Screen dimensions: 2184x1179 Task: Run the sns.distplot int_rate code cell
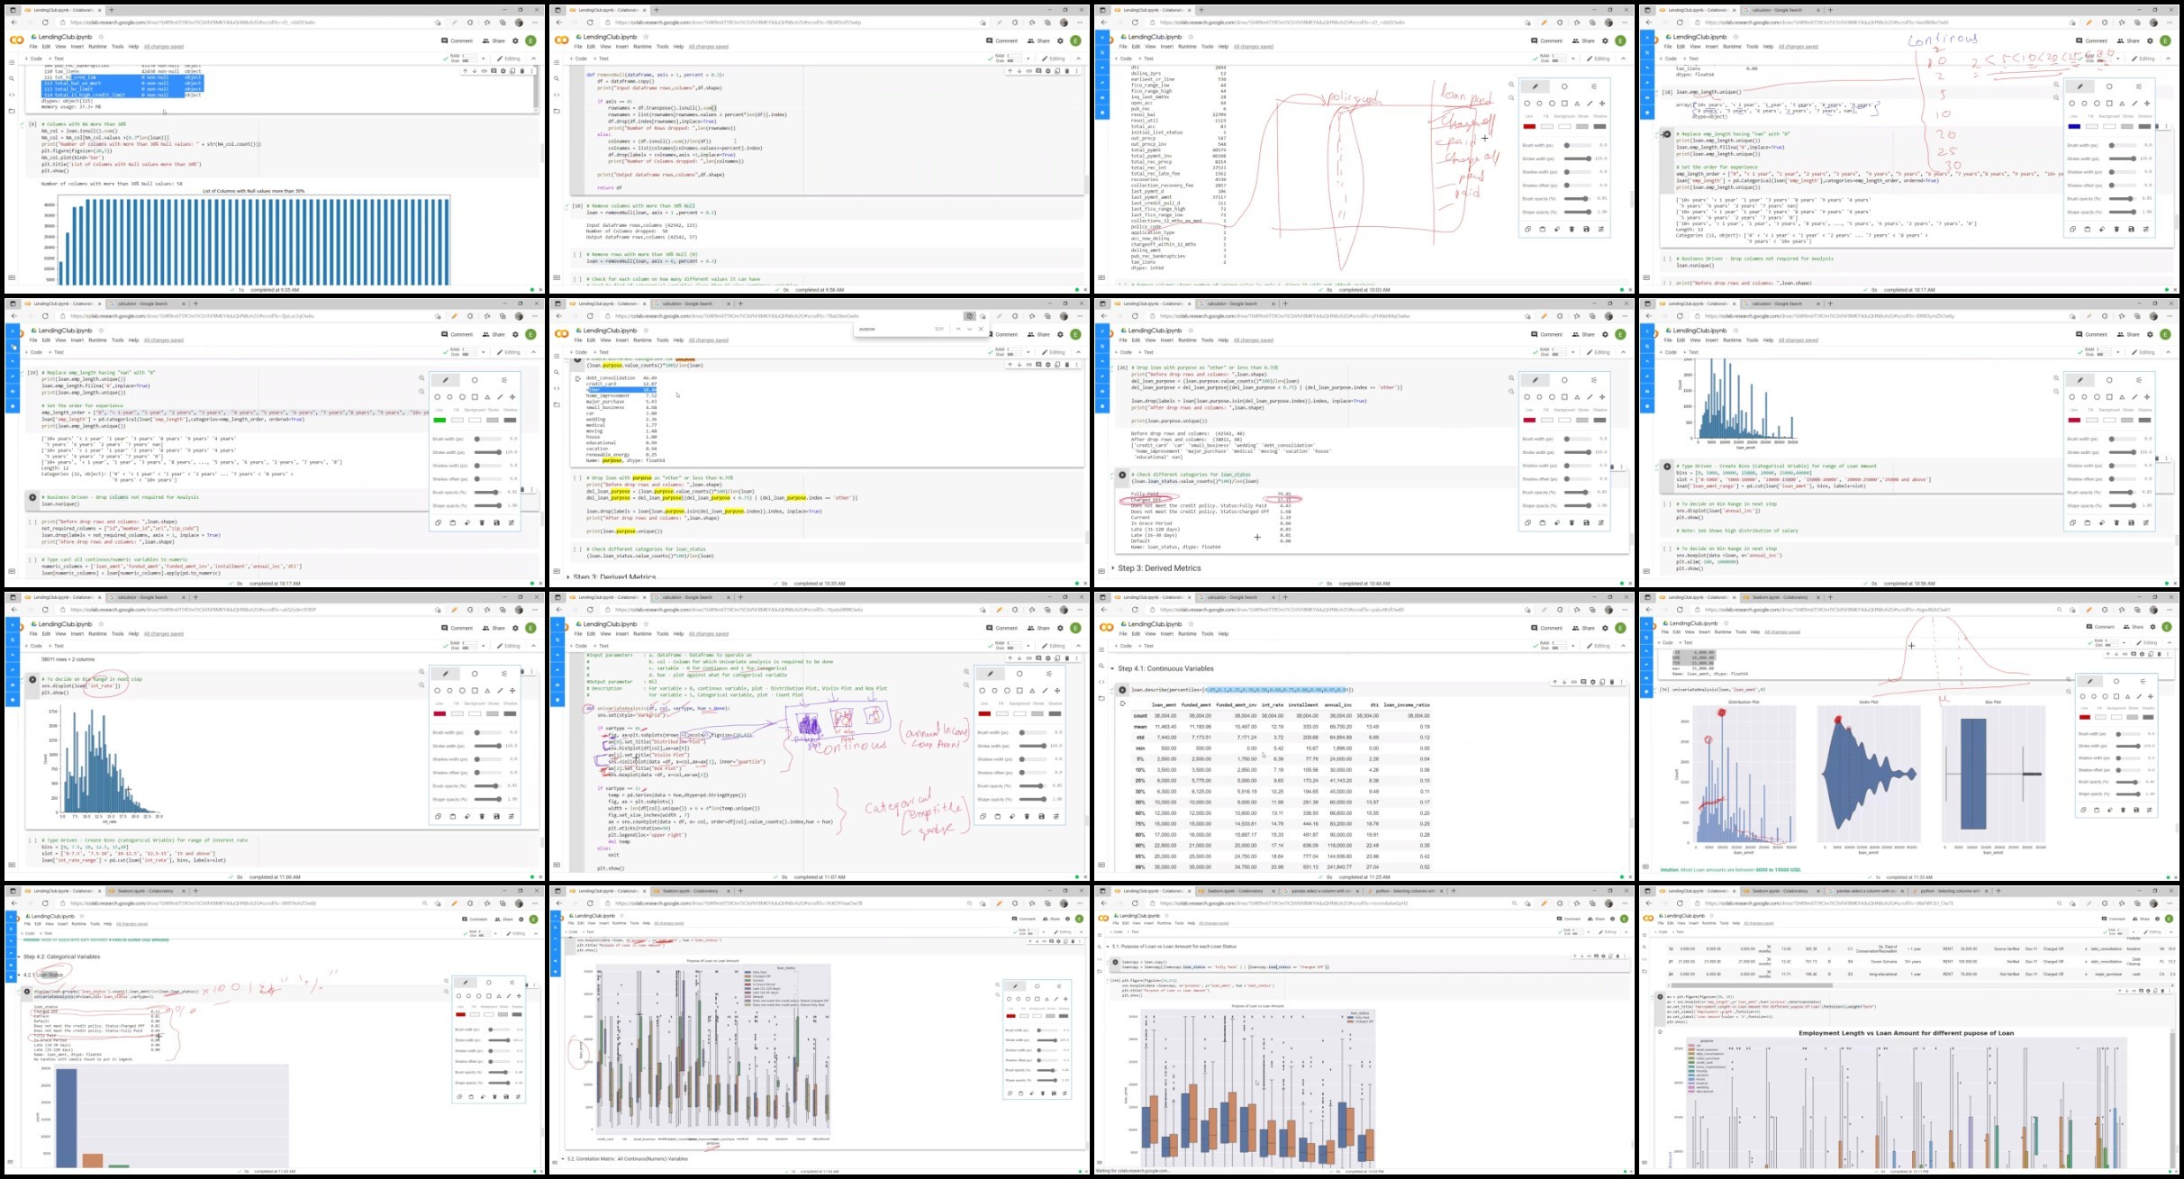click(x=32, y=680)
